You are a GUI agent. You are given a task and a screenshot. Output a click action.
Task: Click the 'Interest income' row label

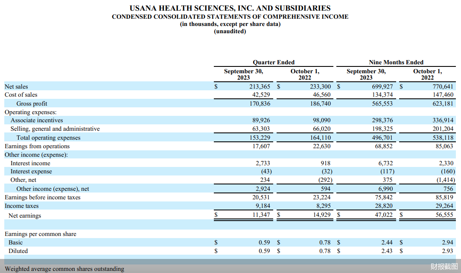click(x=30, y=163)
